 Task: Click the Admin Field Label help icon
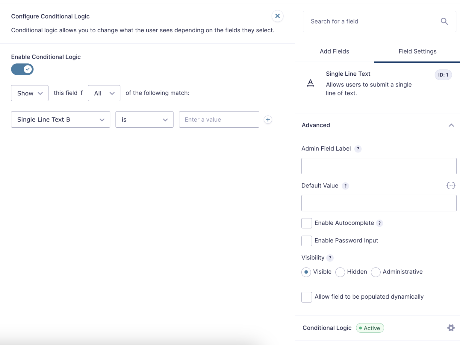pyautogui.click(x=358, y=149)
